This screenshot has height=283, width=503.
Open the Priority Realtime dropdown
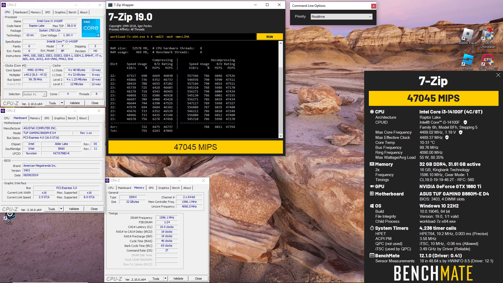click(341, 17)
